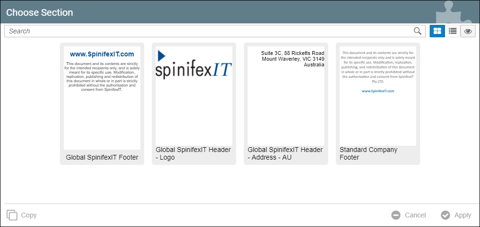Select the SpinifexIT logo preview
480x227 pixels.
[x=194, y=96]
